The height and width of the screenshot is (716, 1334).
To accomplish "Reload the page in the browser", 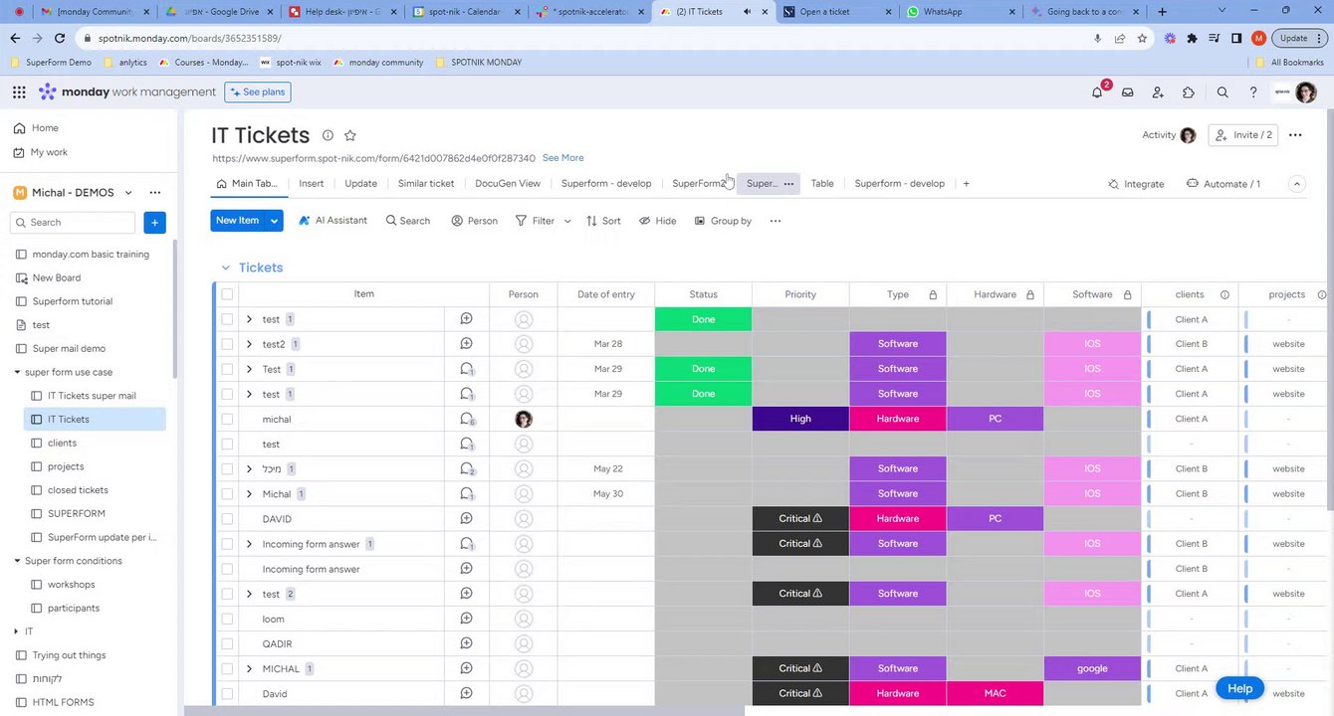I will pos(60,38).
